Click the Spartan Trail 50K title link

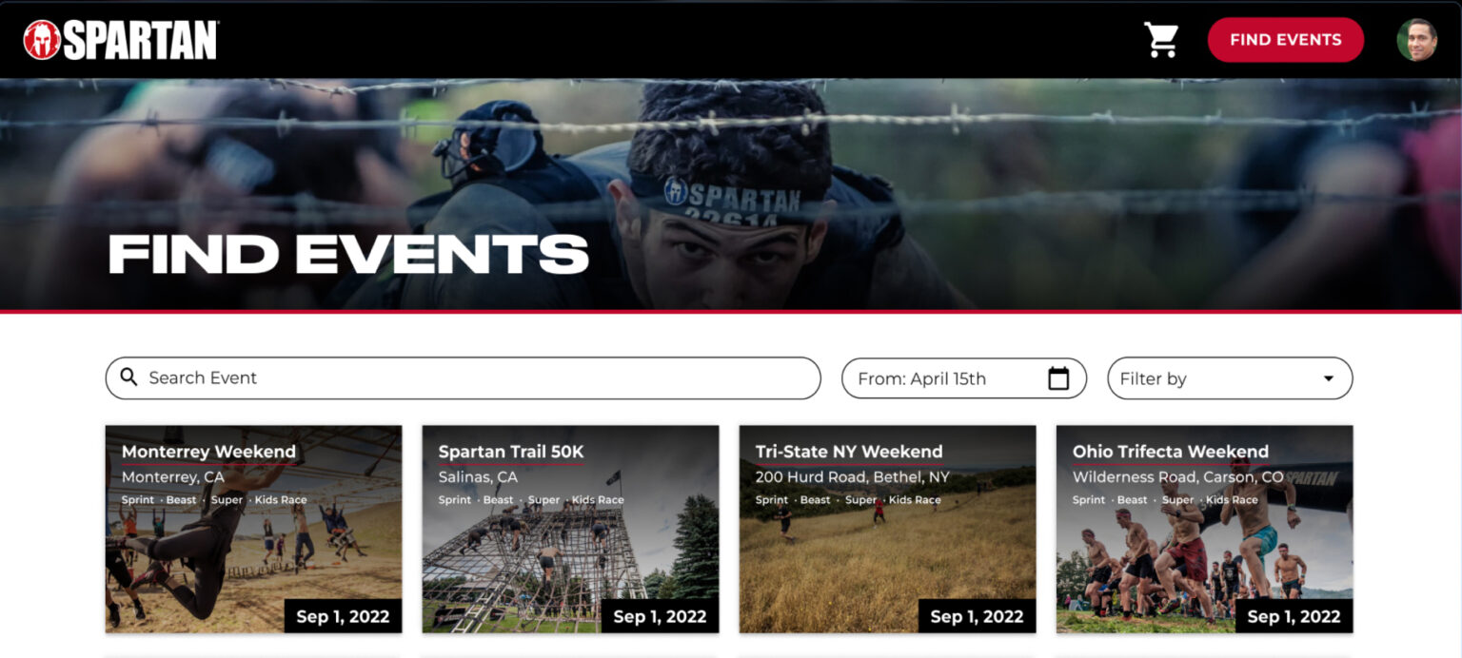[511, 452]
